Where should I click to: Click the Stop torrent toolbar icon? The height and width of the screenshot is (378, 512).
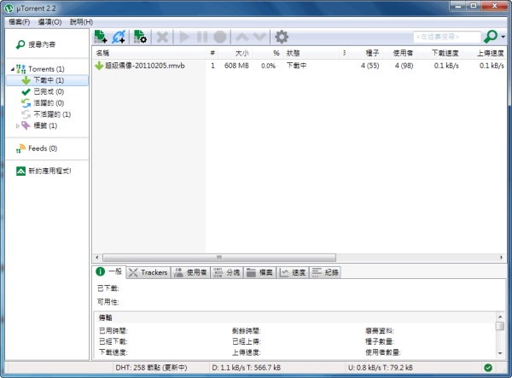click(x=220, y=37)
